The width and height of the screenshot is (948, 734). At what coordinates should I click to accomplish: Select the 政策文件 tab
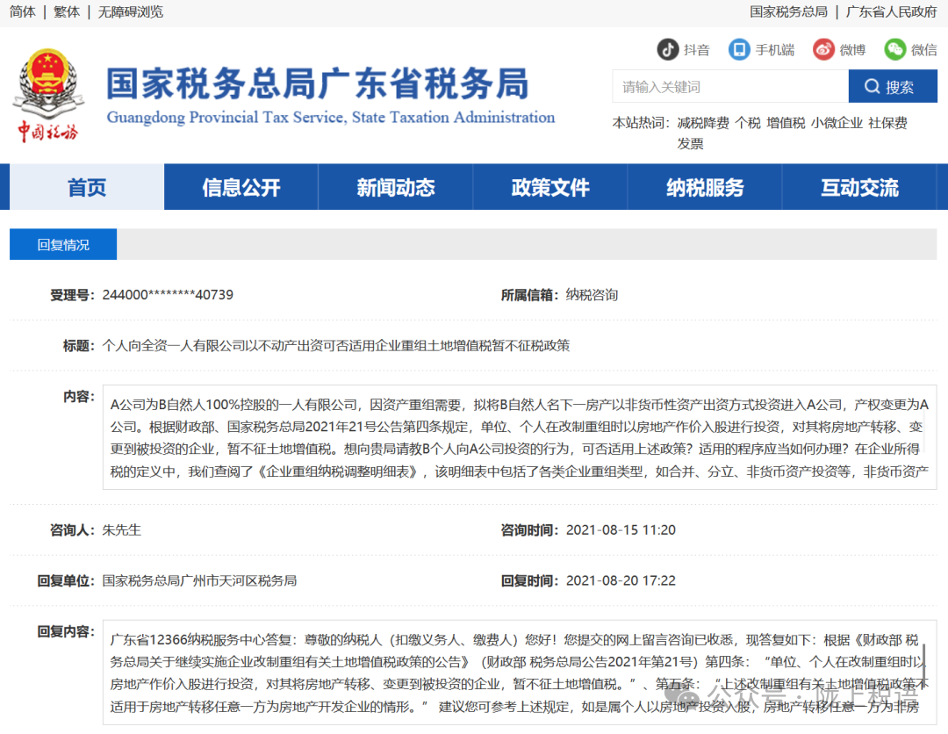[x=550, y=186]
